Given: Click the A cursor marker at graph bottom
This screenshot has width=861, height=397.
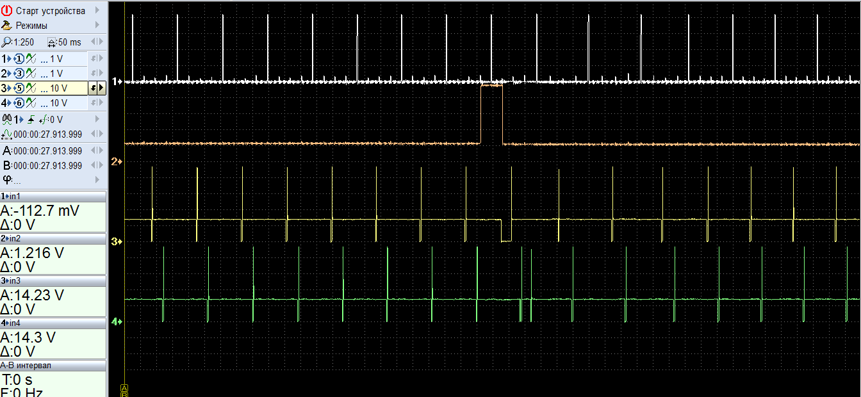Looking at the screenshot, I should [124, 388].
